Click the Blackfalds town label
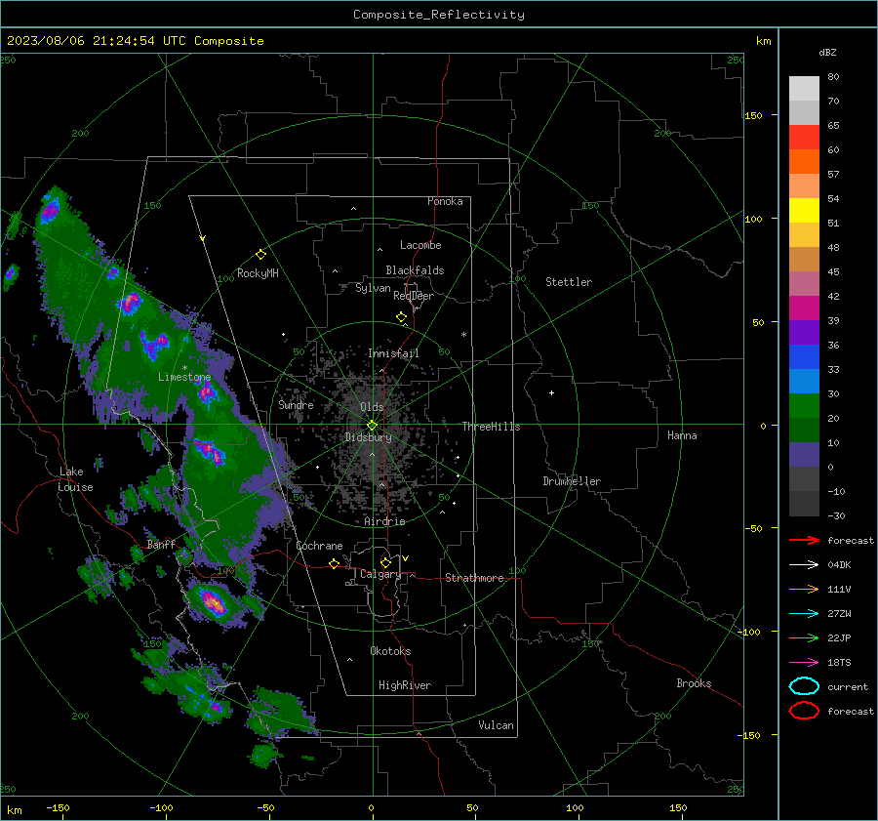Screen dimensions: 878x821 (415, 270)
